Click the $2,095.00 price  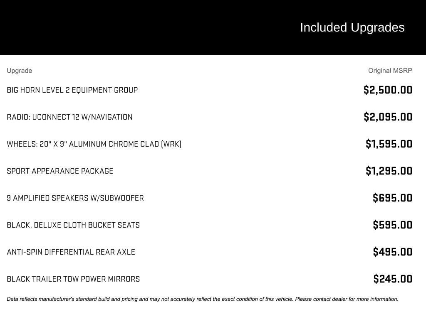click(388, 117)
